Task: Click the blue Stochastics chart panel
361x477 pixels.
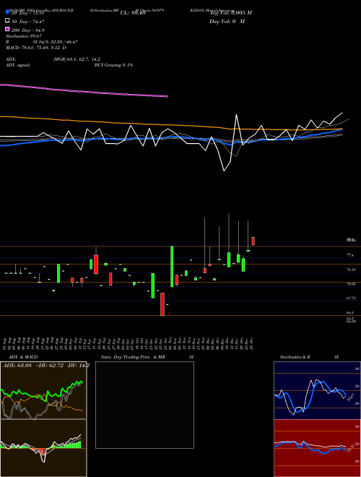Action: (x=317, y=390)
